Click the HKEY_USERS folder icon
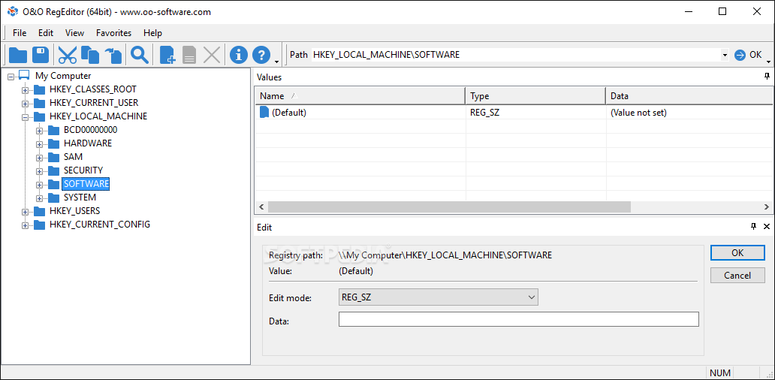The width and height of the screenshot is (775, 380). click(39, 211)
